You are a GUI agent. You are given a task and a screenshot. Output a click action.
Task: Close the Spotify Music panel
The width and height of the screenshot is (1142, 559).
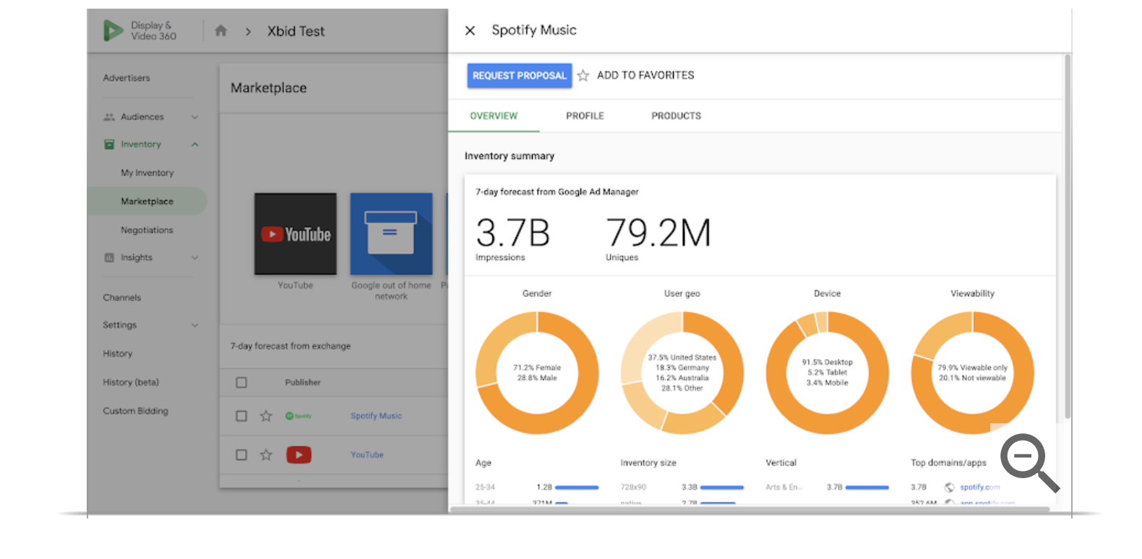(470, 30)
